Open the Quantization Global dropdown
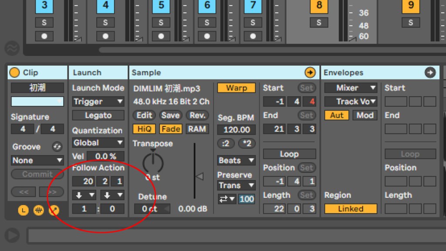Screen dimensions: 446x251 pyautogui.click(x=98, y=143)
